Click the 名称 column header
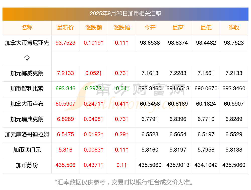The image size is (251, 190). point(27,28)
